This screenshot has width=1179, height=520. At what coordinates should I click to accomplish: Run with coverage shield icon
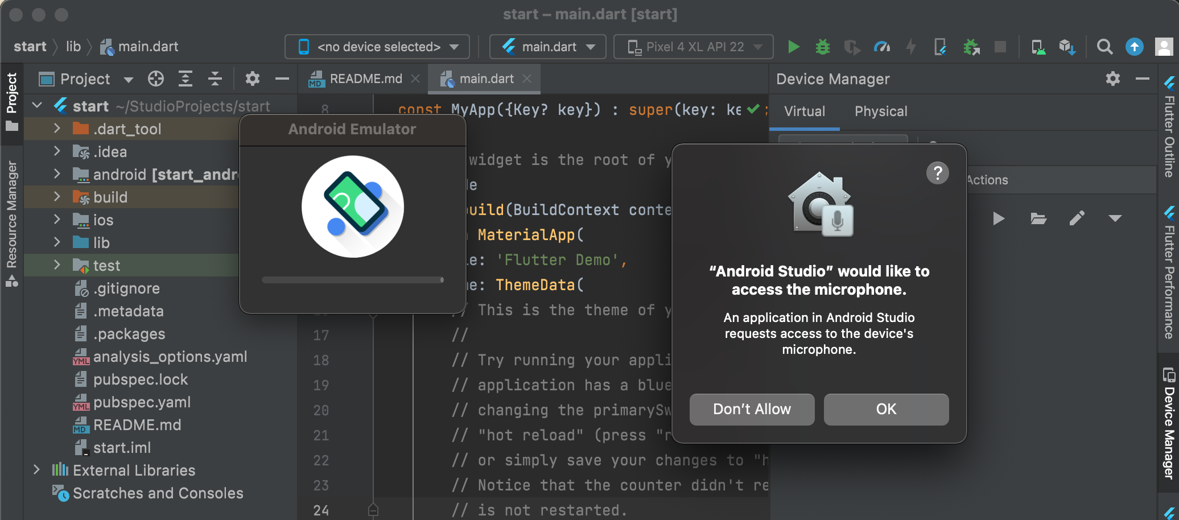[852, 47]
